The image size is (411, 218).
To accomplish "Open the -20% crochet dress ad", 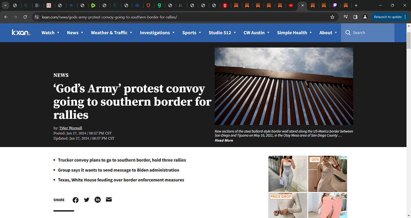I will (x=328, y=174).
